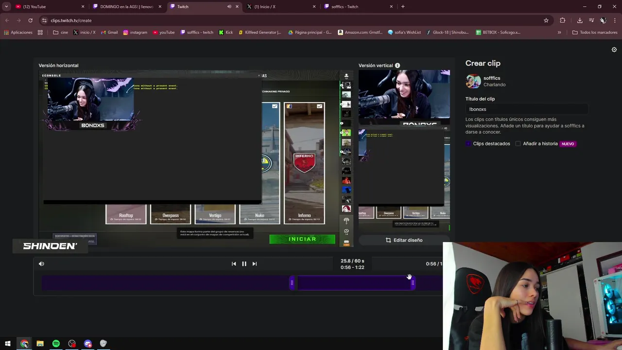
Task: Open inicio / X bookmark
Action: 85,33
